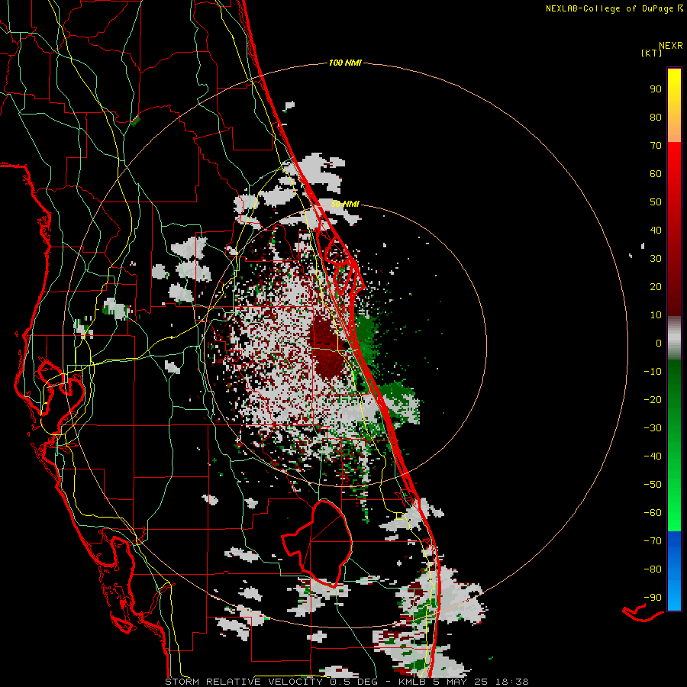Click the 100 NMI range ring label
This screenshot has width=687, height=687.
pyautogui.click(x=345, y=63)
